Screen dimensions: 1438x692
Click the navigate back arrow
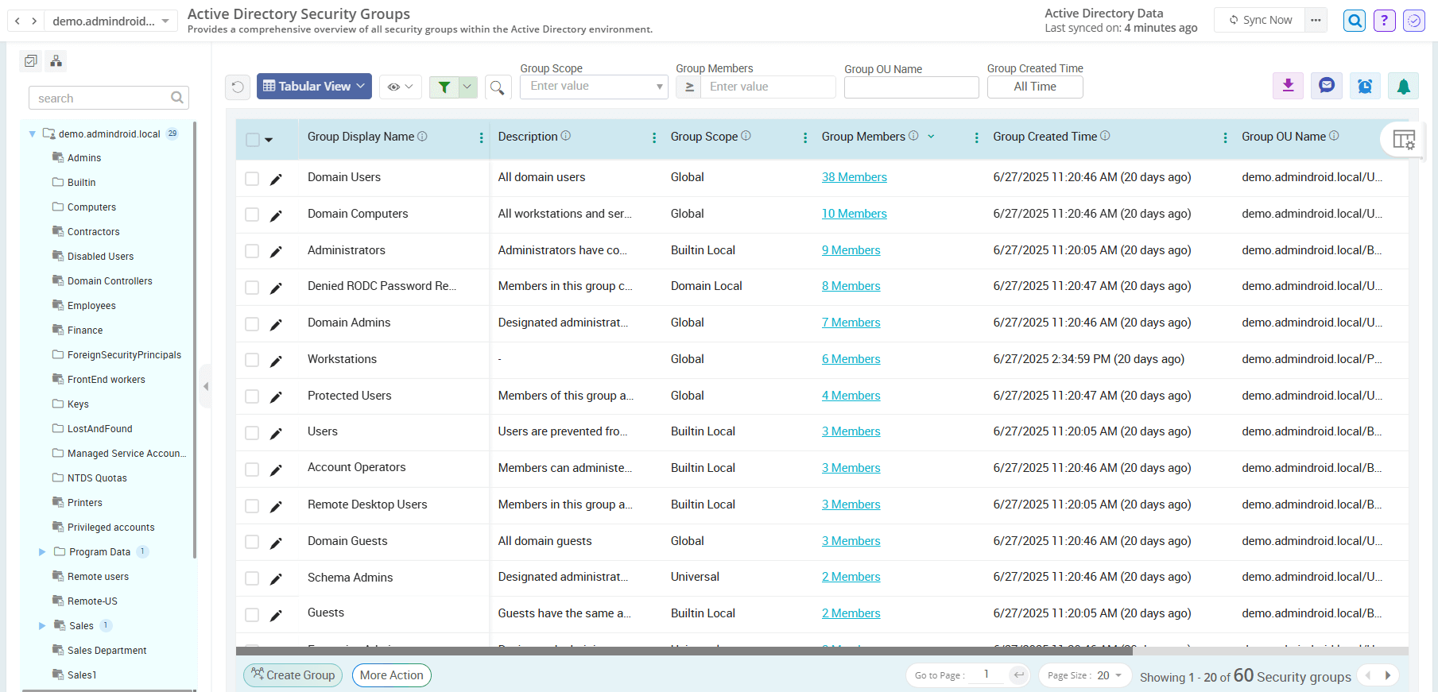pos(17,21)
